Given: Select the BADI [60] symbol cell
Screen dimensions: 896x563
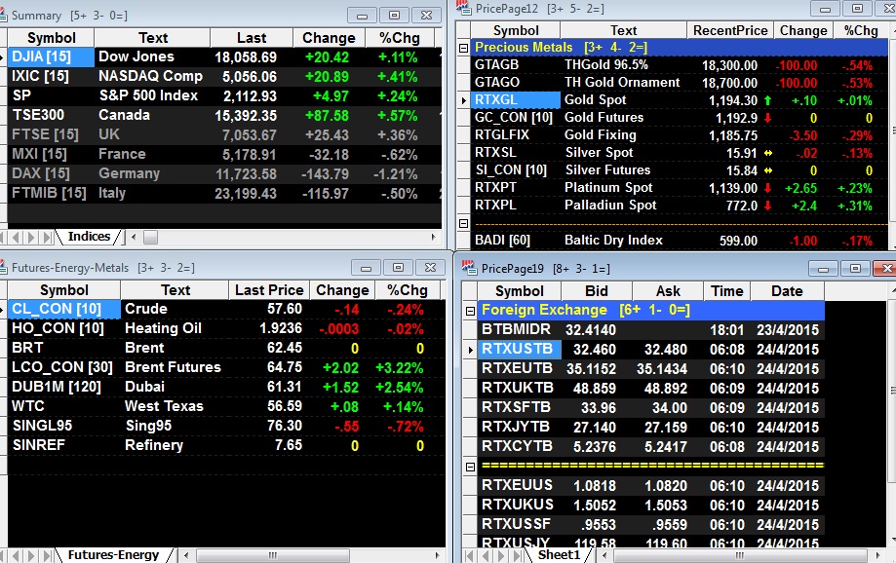Looking at the screenshot, I should [x=516, y=241].
